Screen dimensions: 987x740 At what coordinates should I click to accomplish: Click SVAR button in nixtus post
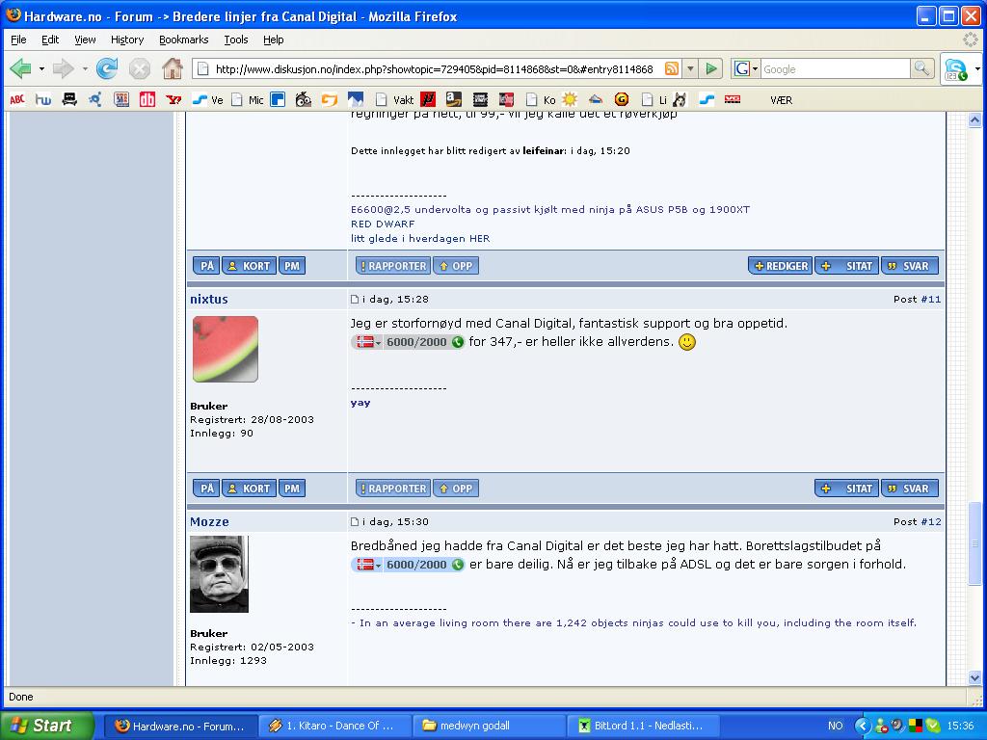pyautogui.click(x=910, y=489)
